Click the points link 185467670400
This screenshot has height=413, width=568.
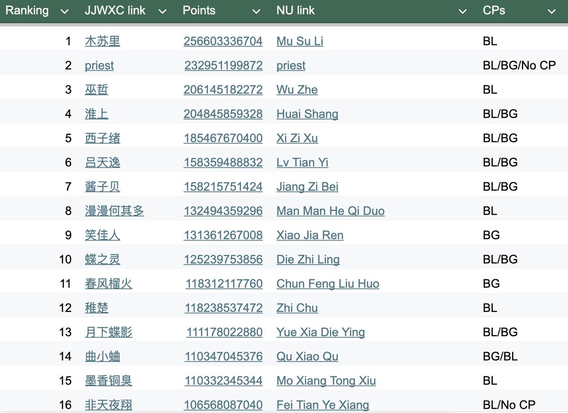[x=223, y=138]
